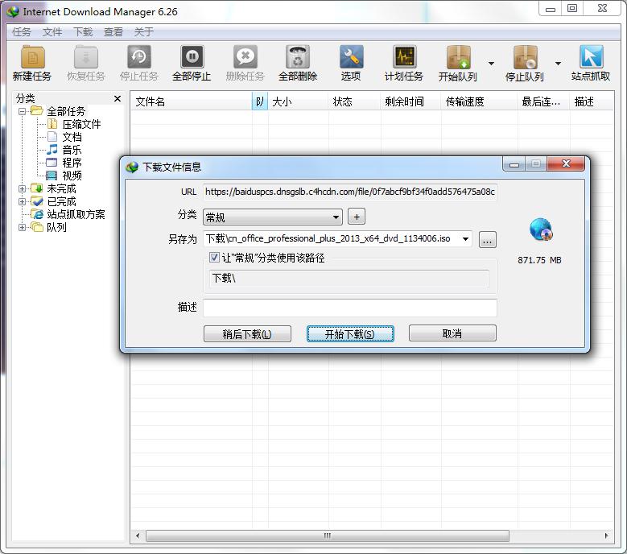Click the disc file type icon in dialog
Screen dimensions: 627x554
tap(541, 230)
